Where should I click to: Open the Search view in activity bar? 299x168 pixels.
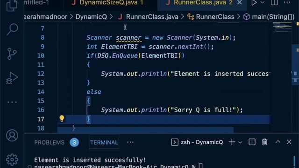pyautogui.click(x=12, y=29)
